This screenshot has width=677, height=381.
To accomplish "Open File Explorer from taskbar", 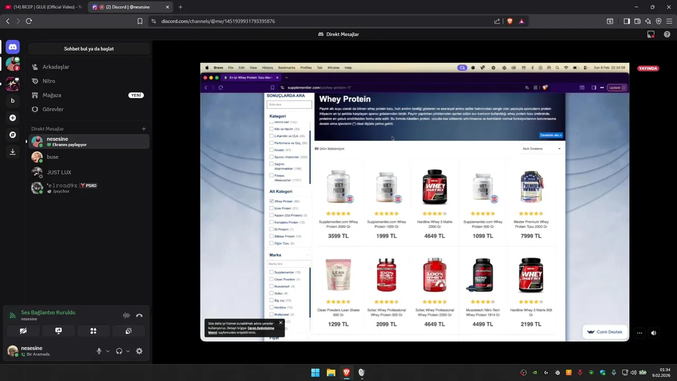I will [331, 373].
